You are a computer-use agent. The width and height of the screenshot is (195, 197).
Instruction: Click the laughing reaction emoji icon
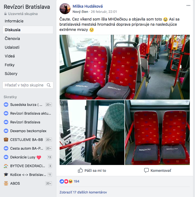tap(71, 181)
